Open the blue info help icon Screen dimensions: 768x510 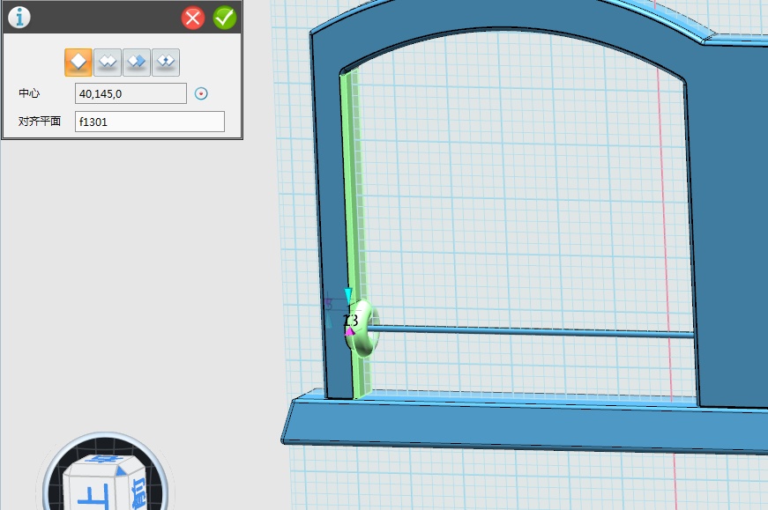[19, 17]
